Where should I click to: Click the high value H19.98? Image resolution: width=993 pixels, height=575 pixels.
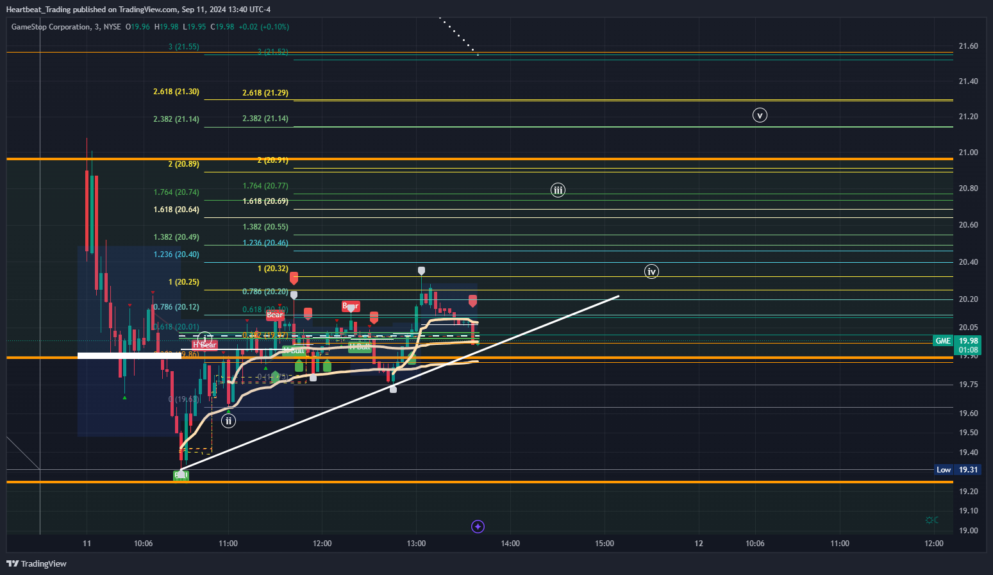(167, 27)
